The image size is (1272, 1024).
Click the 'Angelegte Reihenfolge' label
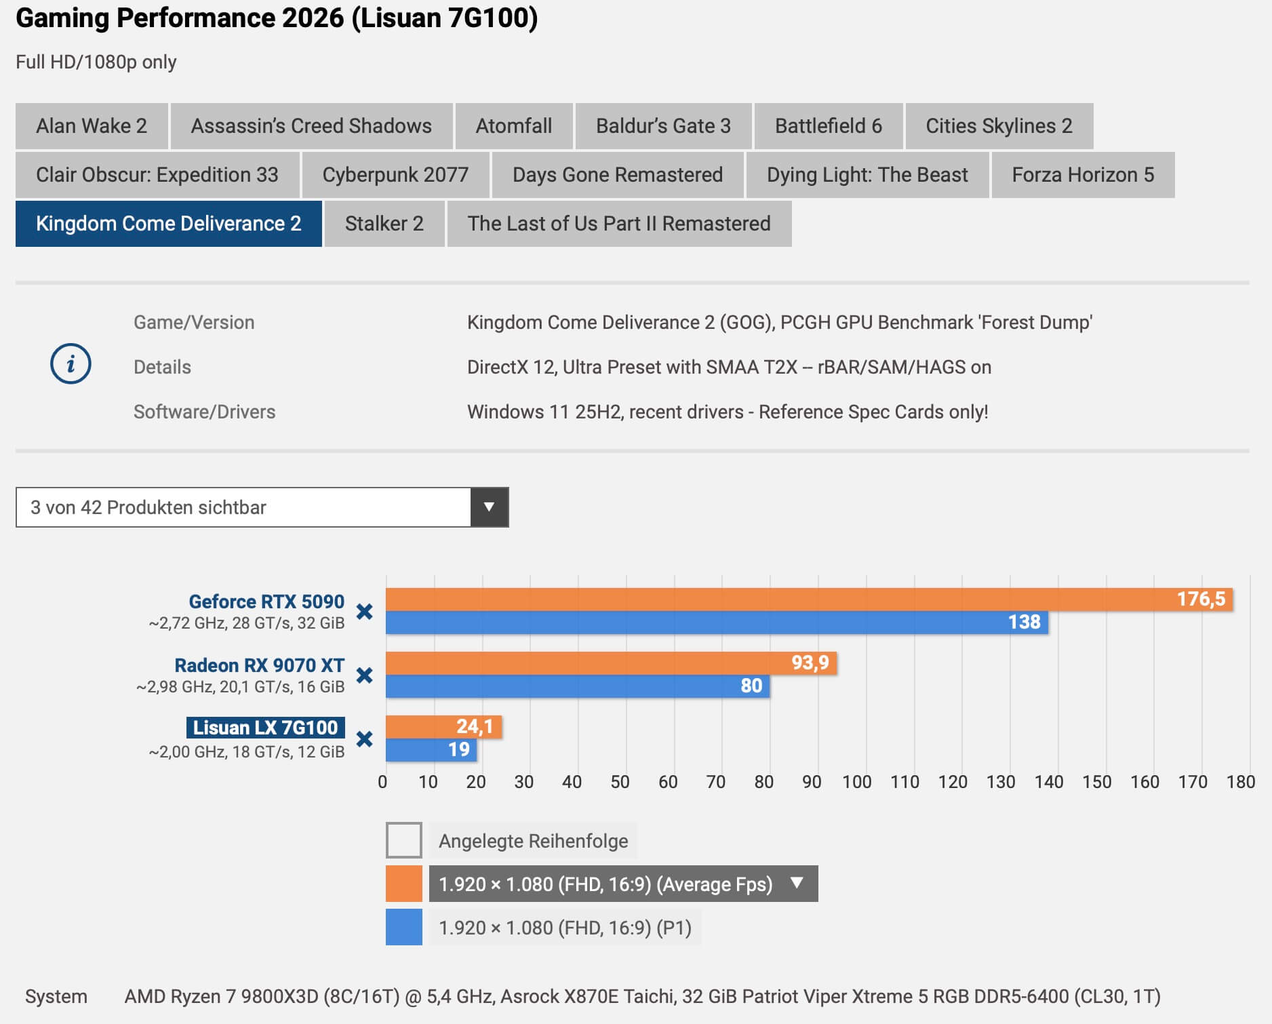pos(534,841)
